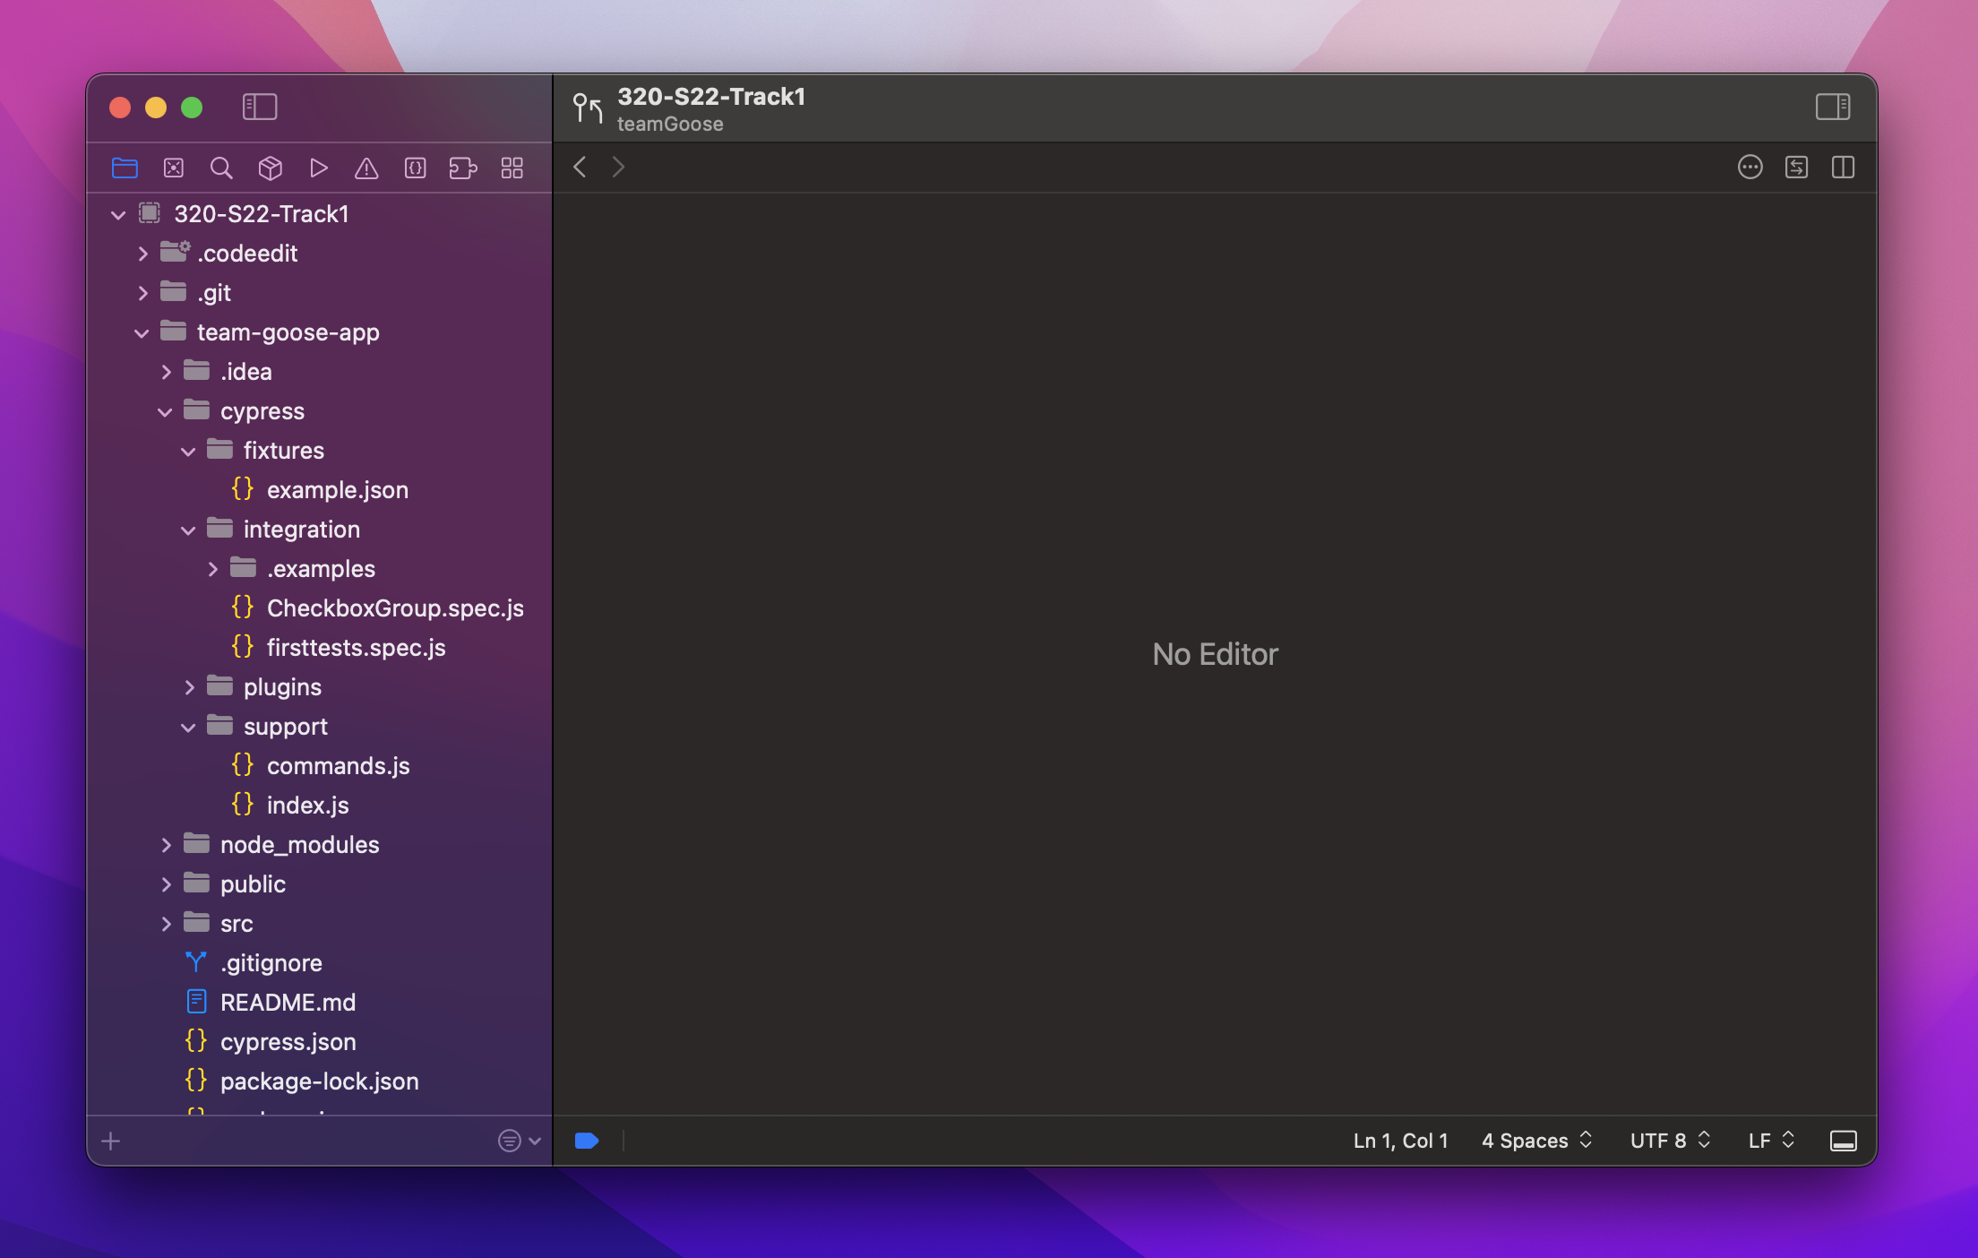The image size is (1978, 1258).
Task: Open the extensions puzzle-piece navigator
Action: pos(464,168)
